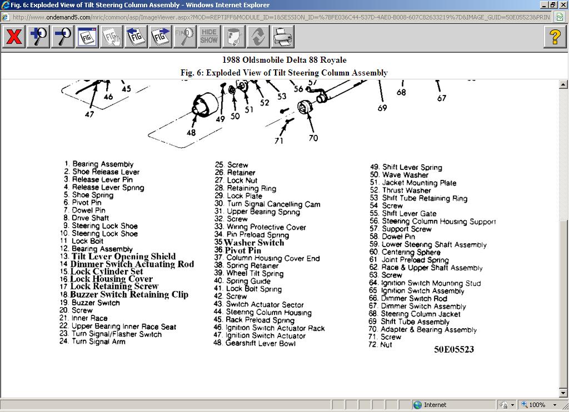Viewport: 569px width, 412px height.
Task: Click legend entry "Ignition Switch Assembly"
Action: [x=422, y=291]
